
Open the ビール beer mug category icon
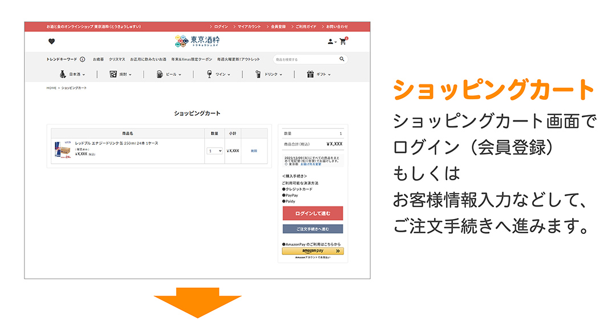pos(160,74)
